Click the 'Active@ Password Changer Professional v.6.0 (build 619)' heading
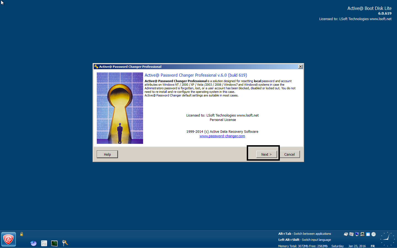The image size is (397, 248). (196, 75)
